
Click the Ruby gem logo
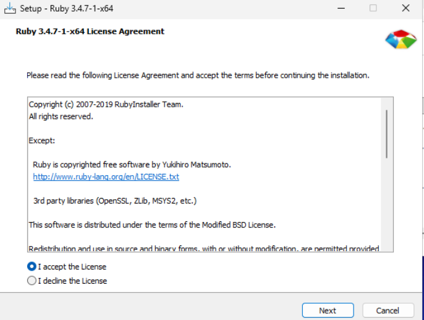point(401,39)
